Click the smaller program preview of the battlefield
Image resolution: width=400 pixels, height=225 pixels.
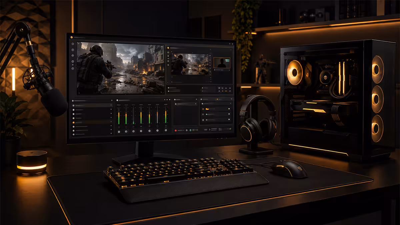coord(190,64)
